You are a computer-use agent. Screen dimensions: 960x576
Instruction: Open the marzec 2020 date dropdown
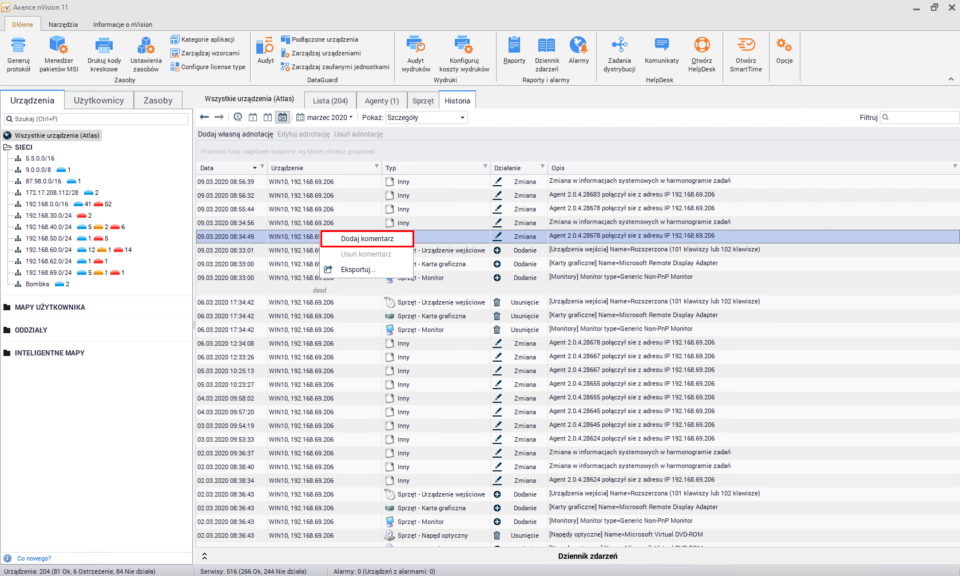click(325, 117)
